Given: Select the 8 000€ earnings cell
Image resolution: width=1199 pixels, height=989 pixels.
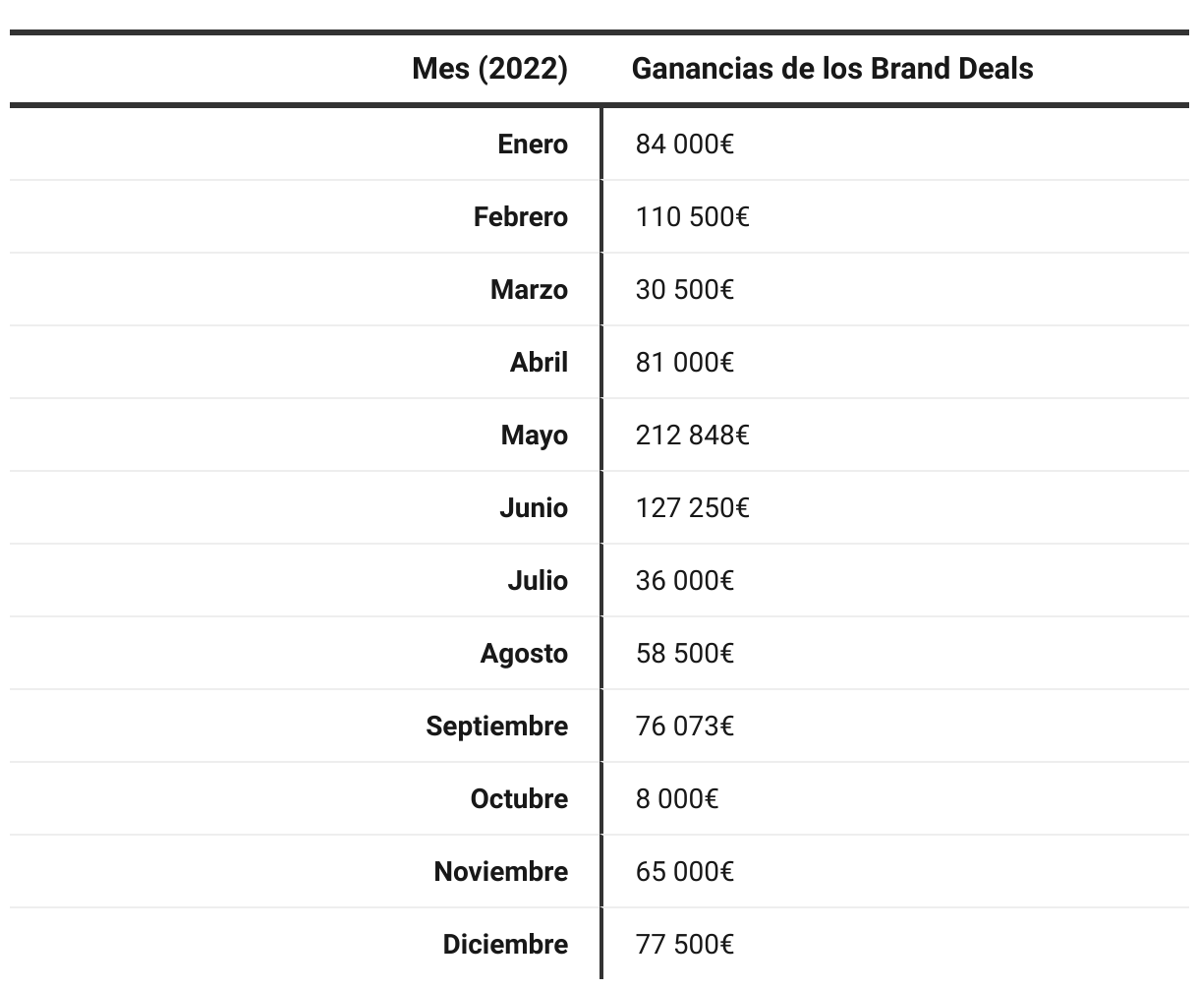Looking at the screenshot, I should tap(676, 799).
